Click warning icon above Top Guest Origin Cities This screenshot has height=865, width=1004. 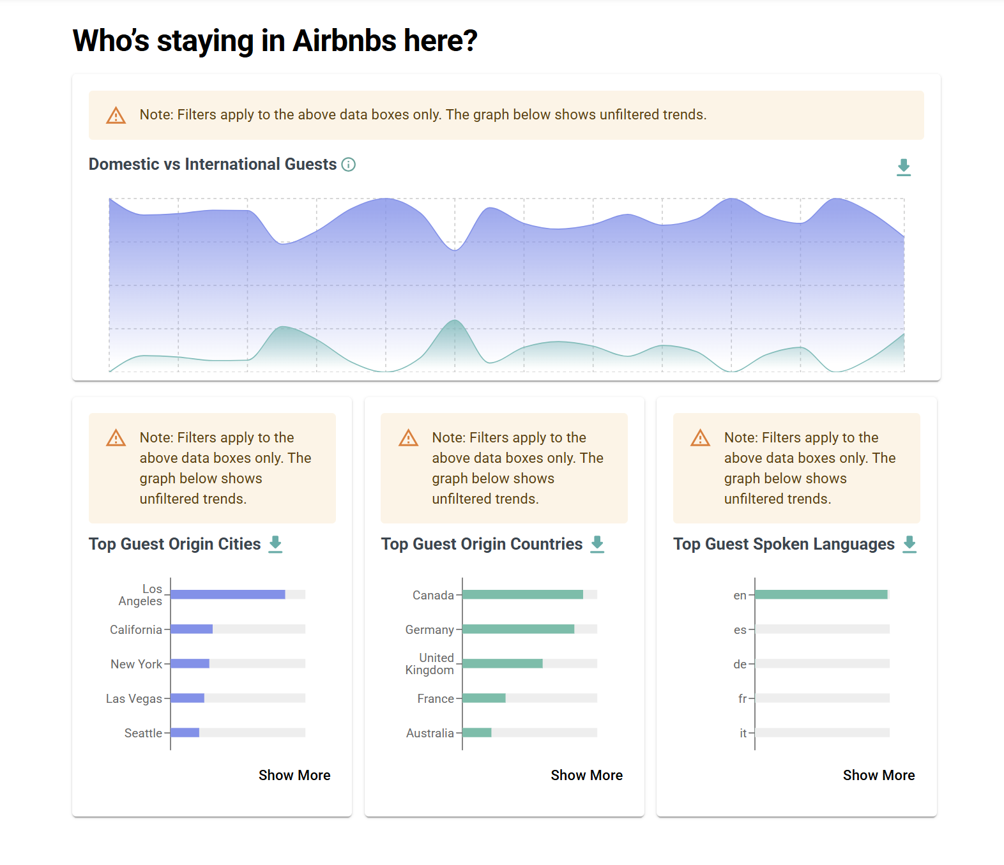pyautogui.click(x=116, y=438)
